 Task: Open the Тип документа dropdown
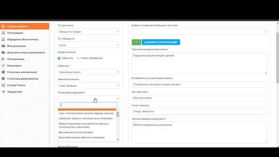click(88, 32)
